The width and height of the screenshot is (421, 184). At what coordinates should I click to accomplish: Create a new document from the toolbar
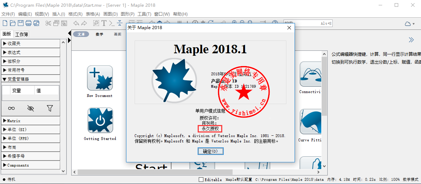click(x=5, y=23)
